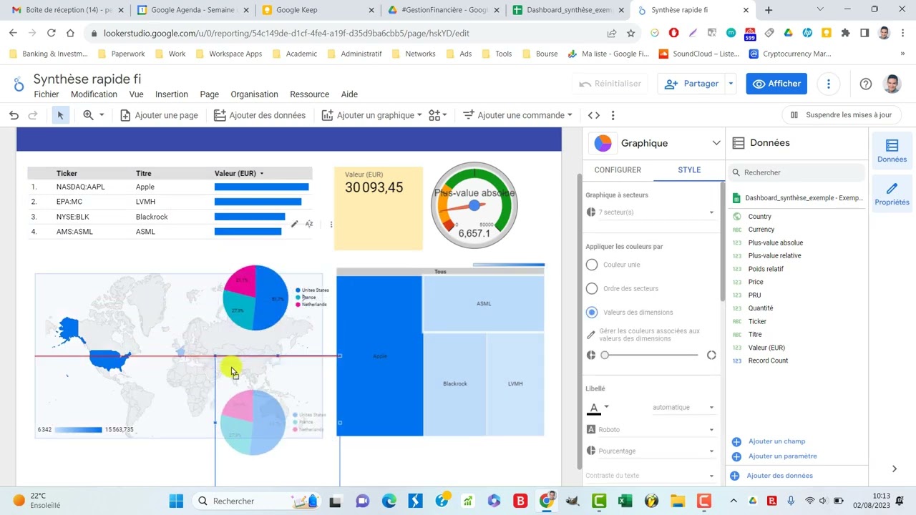Screen dimensions: 916x515
Task: Open Ajouter une commande dropdown
Action: (517, 115)
